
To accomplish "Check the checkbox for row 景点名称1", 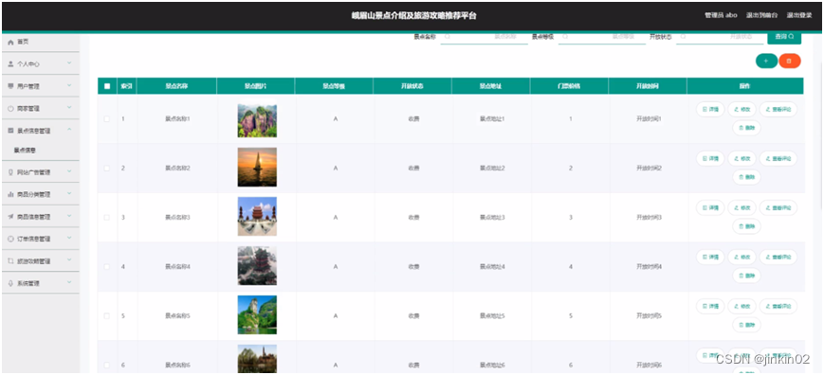I will (107, 119).
